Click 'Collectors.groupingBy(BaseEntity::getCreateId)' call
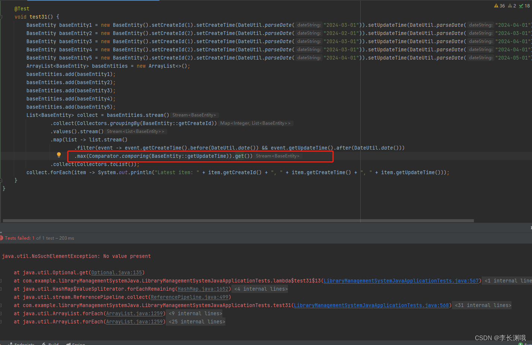The image size is (532, 345). pos(146,123)
